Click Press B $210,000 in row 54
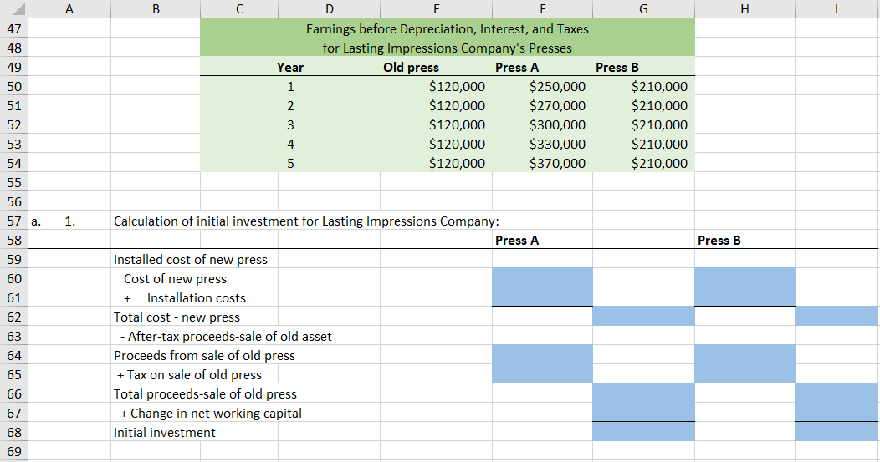Screen dimensions: 880x462 (x=659, y=163)
